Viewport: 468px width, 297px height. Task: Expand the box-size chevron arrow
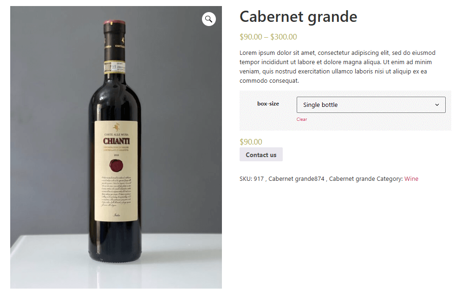click(x=437, y=105)
